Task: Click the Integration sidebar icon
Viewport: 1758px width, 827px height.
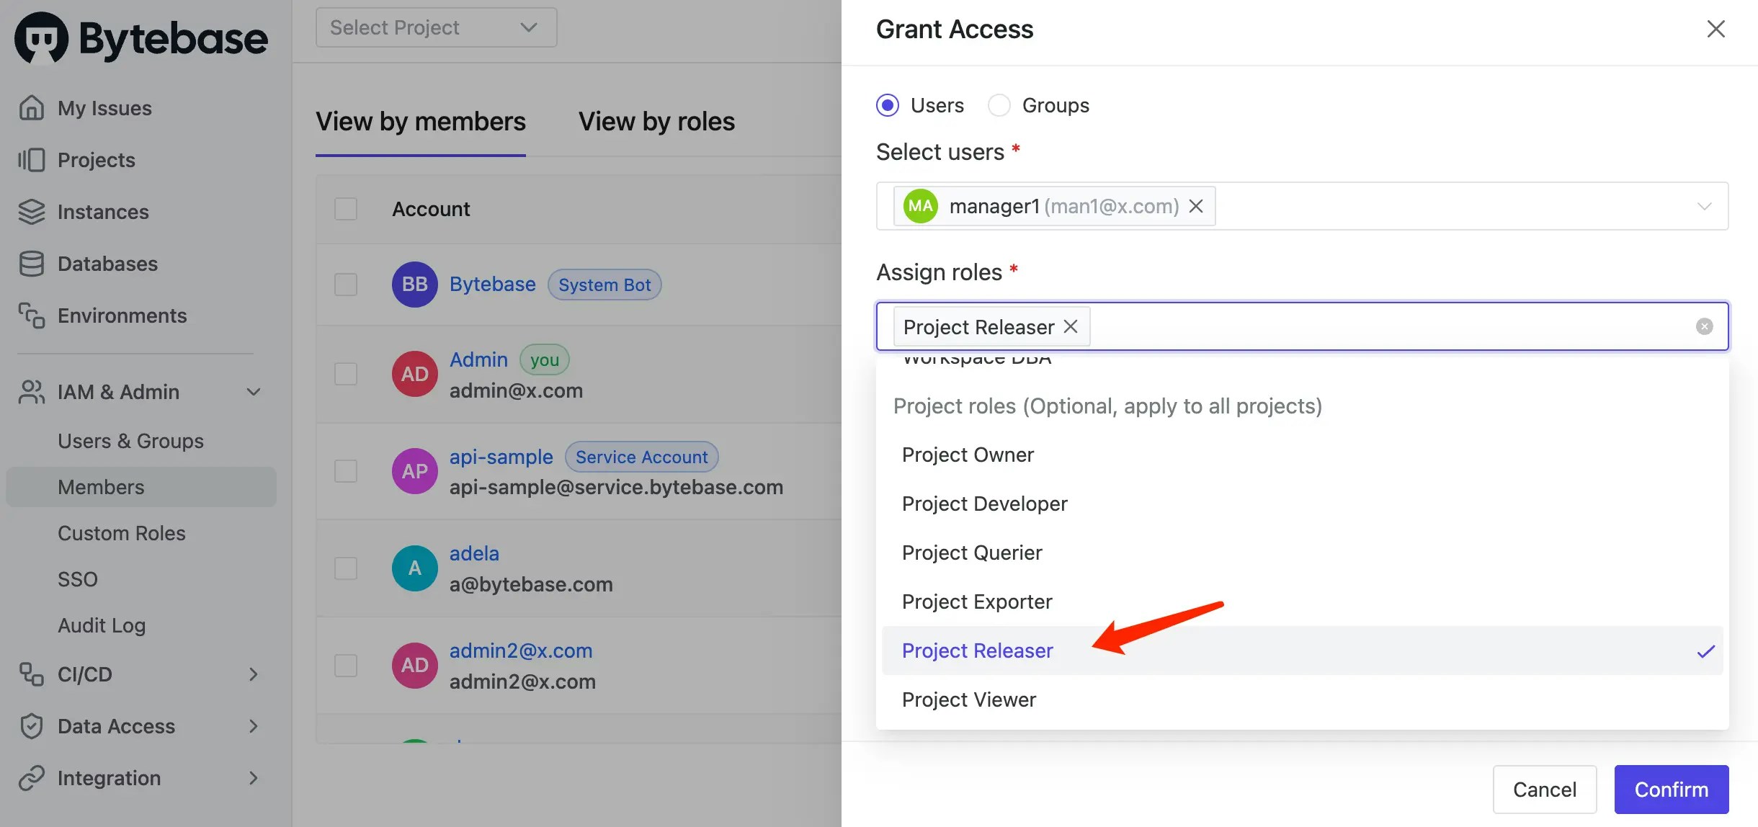Action: coord(31,778)
